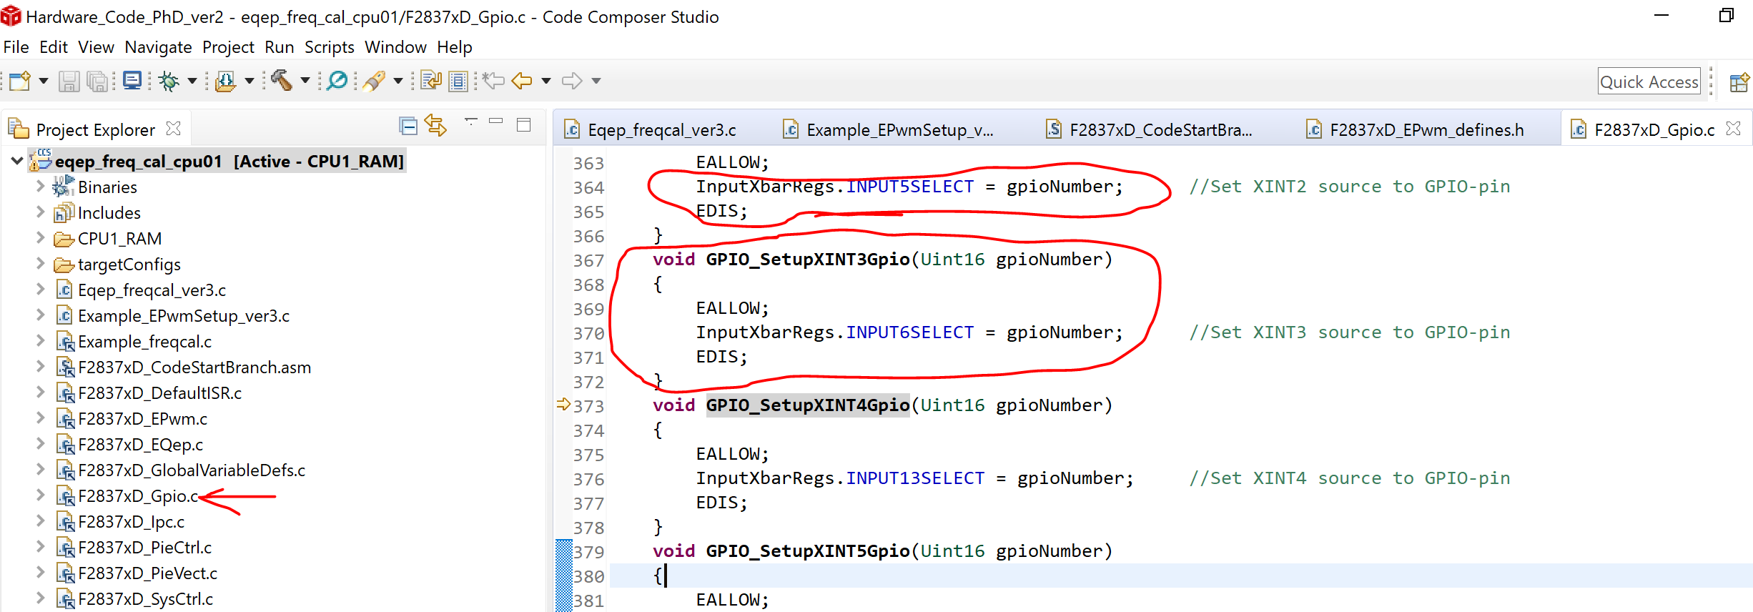The height and width of the screenshot is (612, 1753).
Task: Select F2837xD_Gpio.c in the project tree
Action: [138, 496]
